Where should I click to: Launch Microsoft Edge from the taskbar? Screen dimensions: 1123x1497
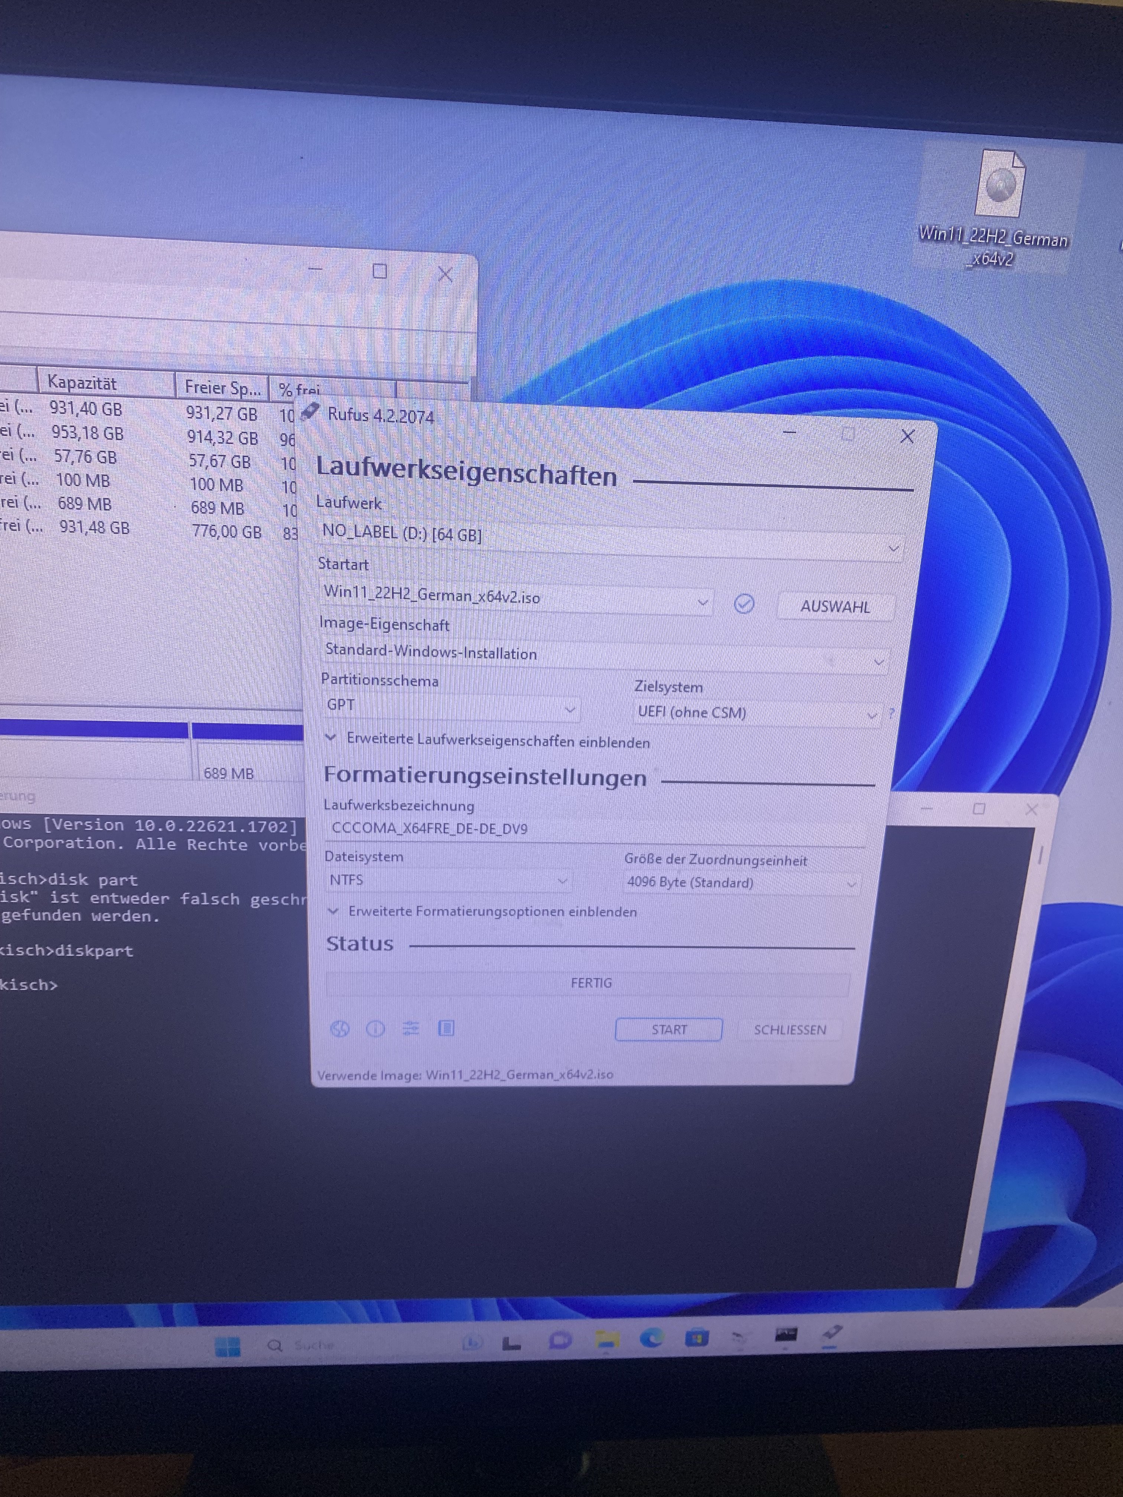pos(652,1338)
